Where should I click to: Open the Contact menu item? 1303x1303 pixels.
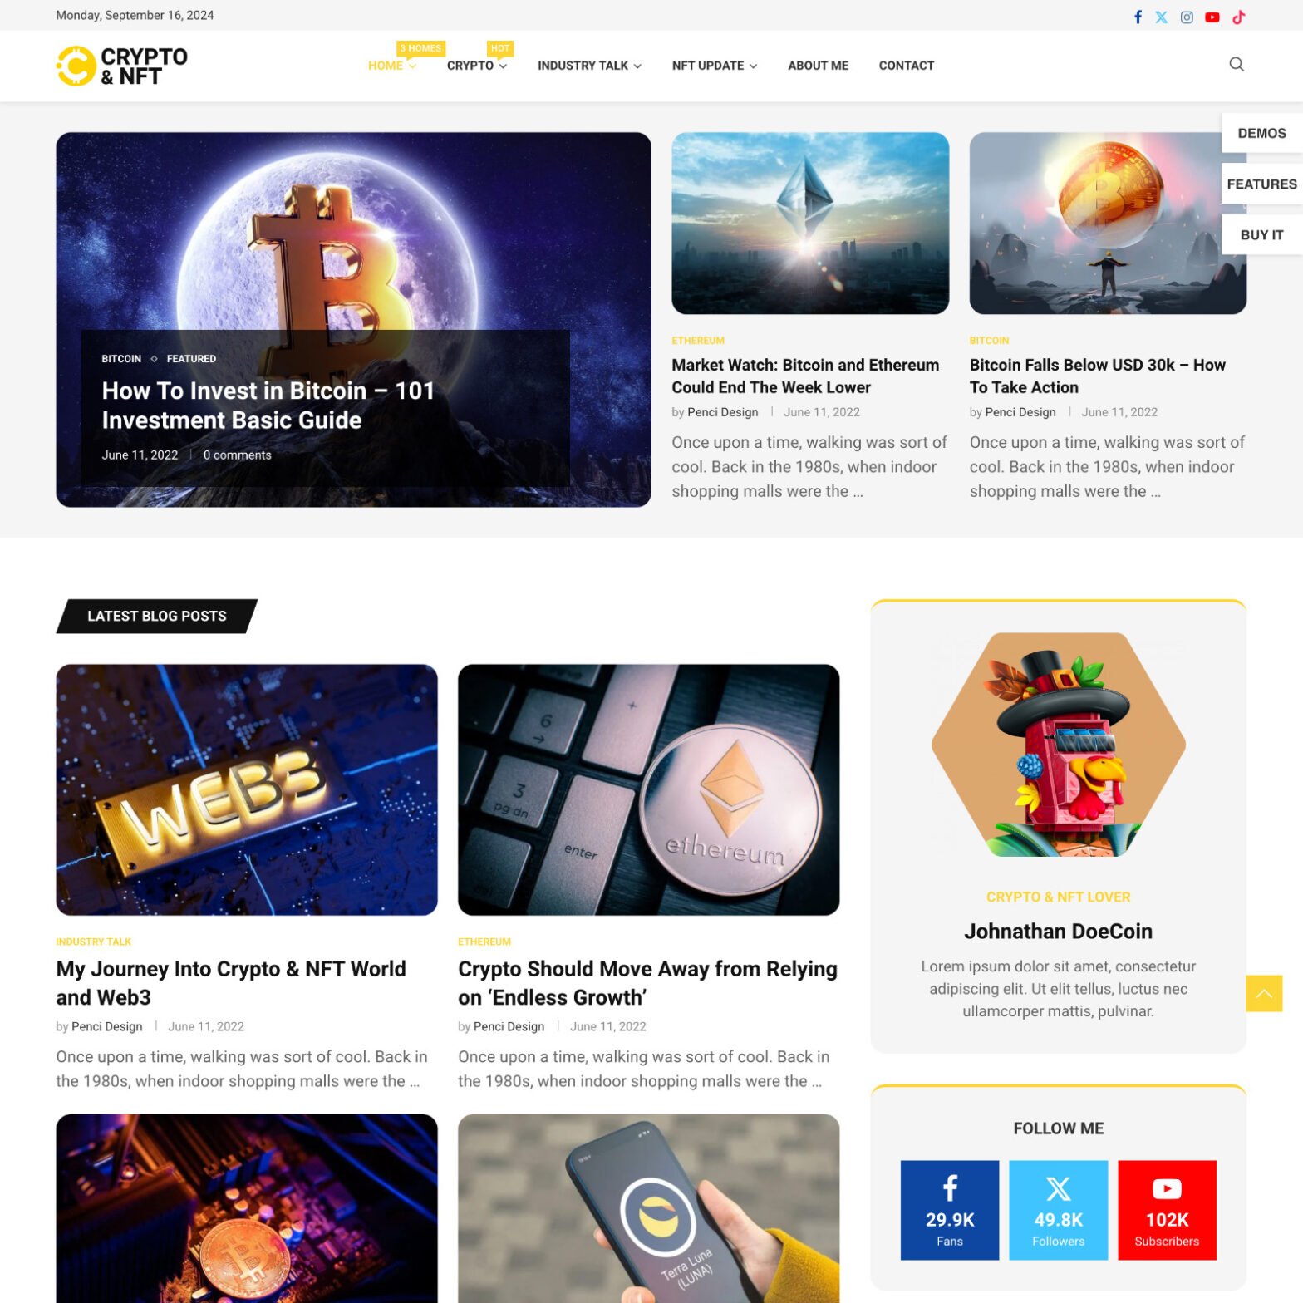[x=907, y=66]
